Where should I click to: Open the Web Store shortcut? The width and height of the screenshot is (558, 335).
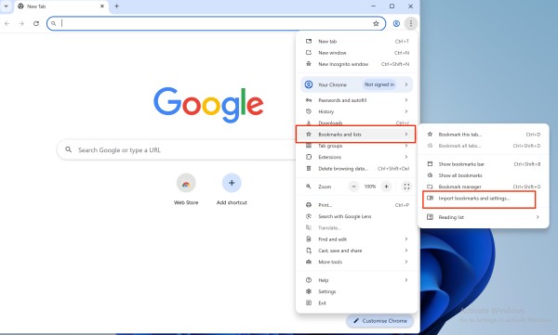pos(186,189)
